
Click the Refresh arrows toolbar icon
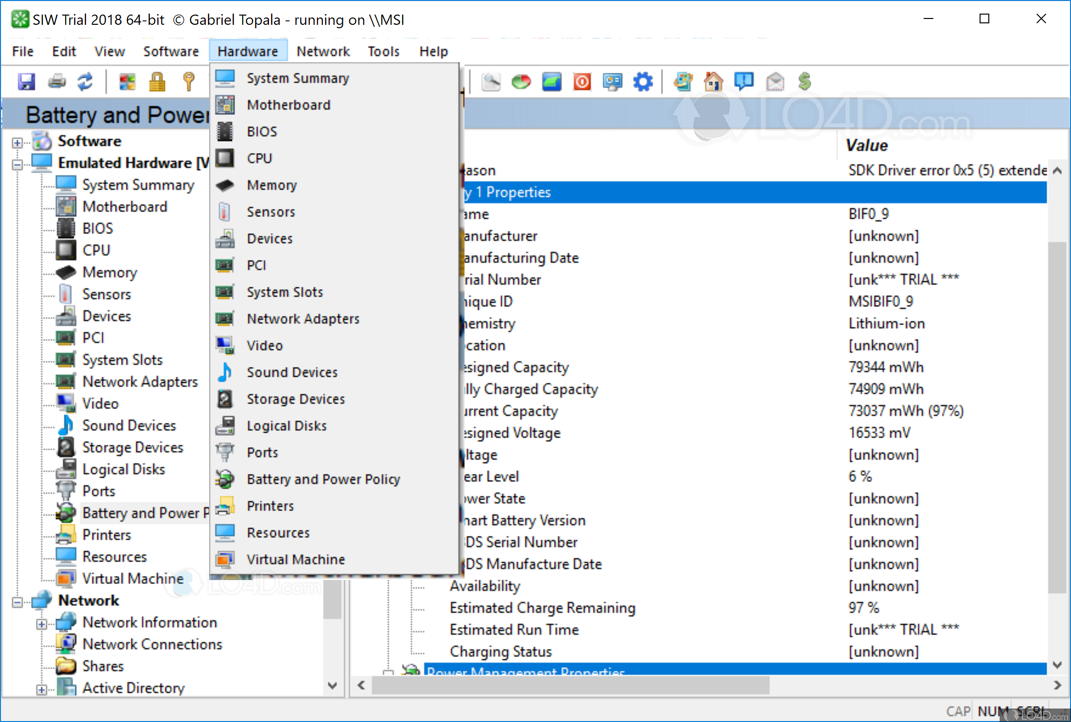[86, 82]
